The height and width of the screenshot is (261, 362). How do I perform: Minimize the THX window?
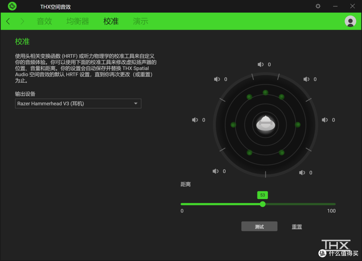335,6
